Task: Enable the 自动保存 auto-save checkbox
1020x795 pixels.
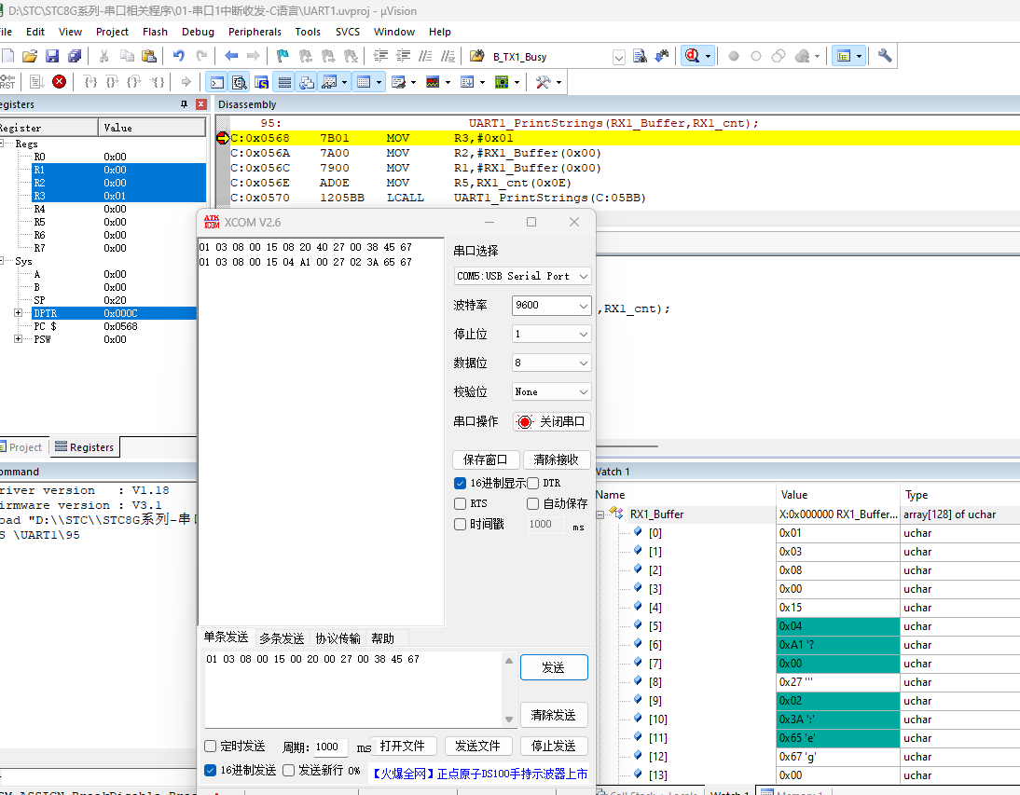Action: pyautogui.click(x=532, y=504)
